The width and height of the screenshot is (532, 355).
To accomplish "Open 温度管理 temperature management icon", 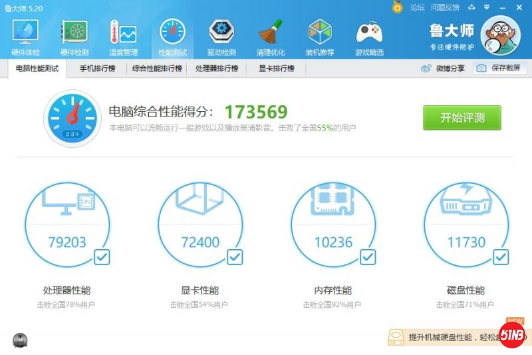I will coord(123,37).
